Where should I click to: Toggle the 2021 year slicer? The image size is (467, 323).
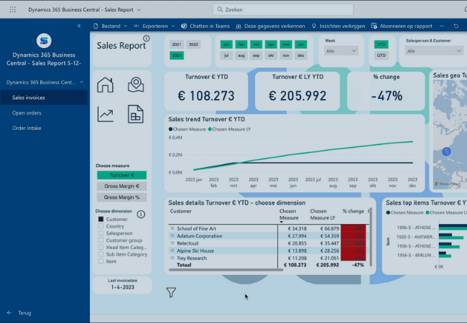(x=177, y=45)
